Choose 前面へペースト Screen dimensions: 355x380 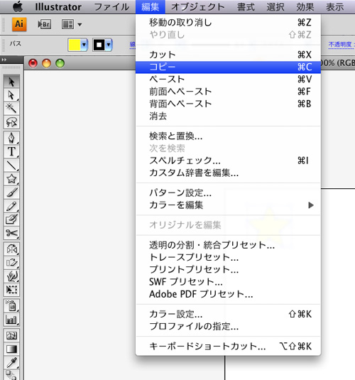tap(229, 92)
